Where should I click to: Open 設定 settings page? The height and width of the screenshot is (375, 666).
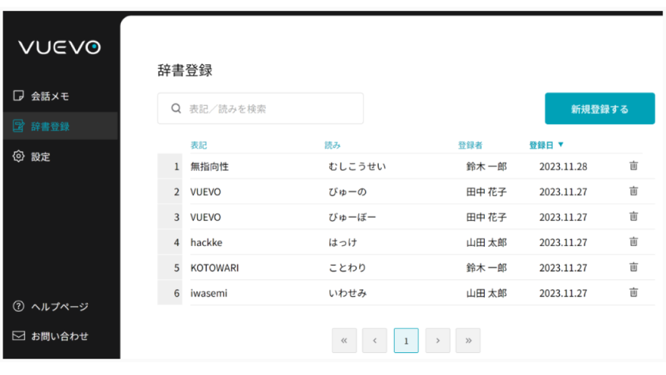(x=40, y=157)
